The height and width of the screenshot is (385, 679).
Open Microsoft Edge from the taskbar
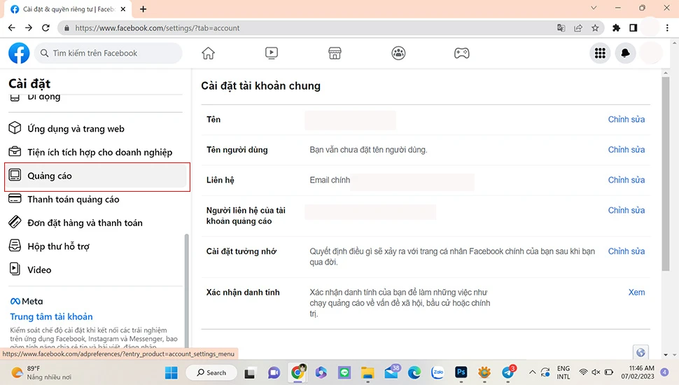[414, 372]
